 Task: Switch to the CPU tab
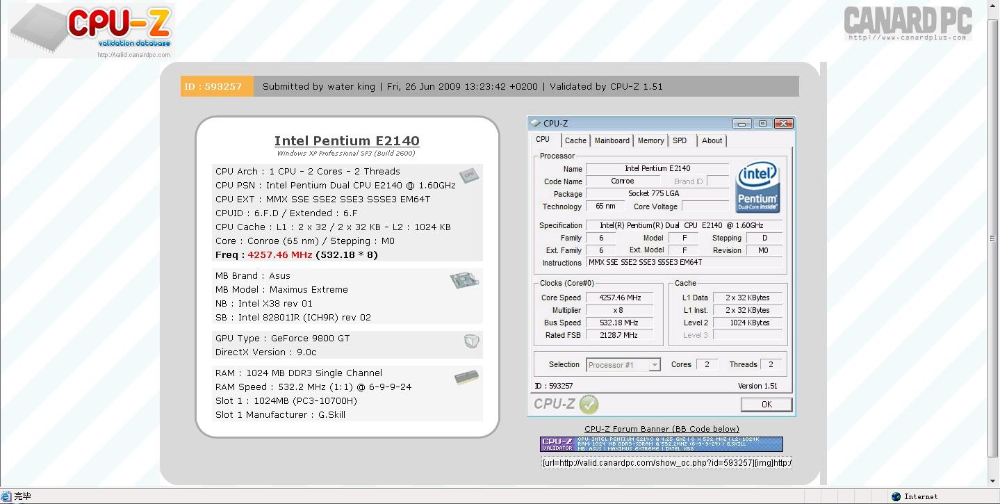coord(543,140)
